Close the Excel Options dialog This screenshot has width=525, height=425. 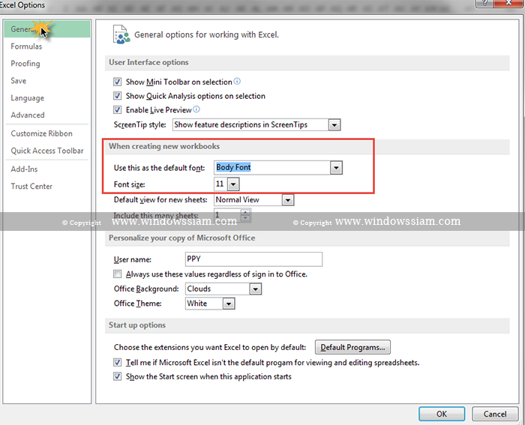(x=509, y=3)
